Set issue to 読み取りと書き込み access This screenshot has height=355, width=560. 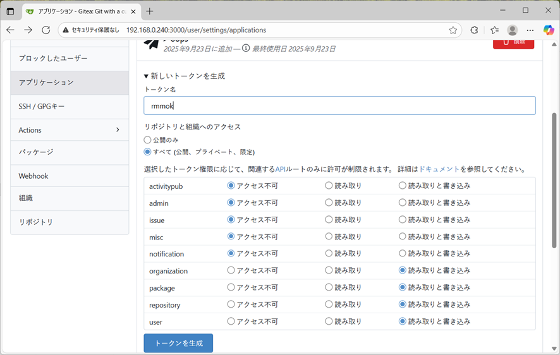tap(403, 220)
